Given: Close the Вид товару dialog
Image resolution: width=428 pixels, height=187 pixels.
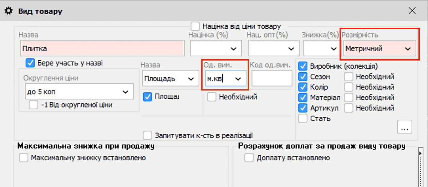Looking at the screenshot, I should [412, 11].
